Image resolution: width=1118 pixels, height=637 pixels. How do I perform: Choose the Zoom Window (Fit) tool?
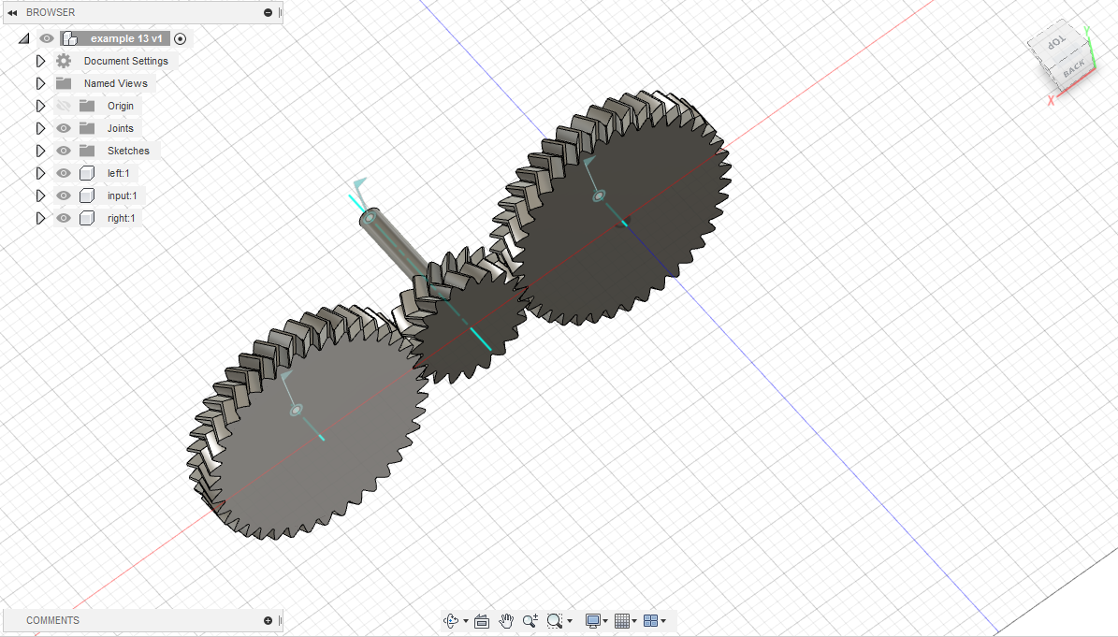[555, 620]
